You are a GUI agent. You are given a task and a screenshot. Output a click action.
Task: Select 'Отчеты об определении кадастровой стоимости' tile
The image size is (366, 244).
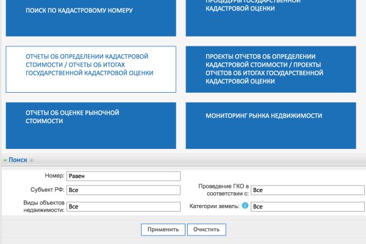(x=90, y=68)
